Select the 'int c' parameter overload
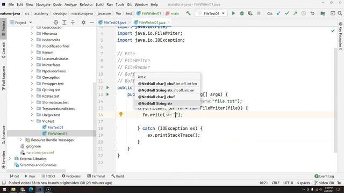The width and height of the screenshot is (344, 193). [167, 77]
